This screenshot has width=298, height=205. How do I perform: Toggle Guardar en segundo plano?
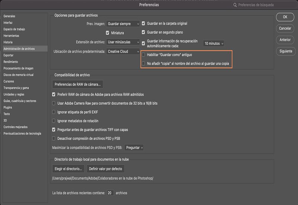(143, 32)
